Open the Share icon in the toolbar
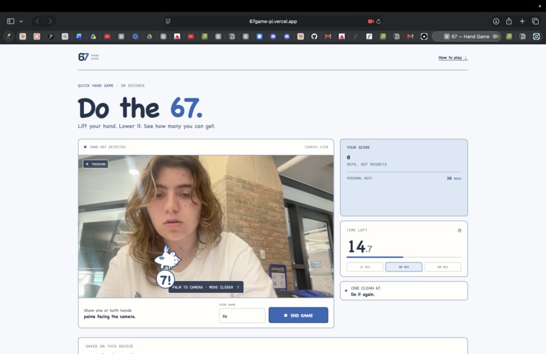 tap(509, 21)
